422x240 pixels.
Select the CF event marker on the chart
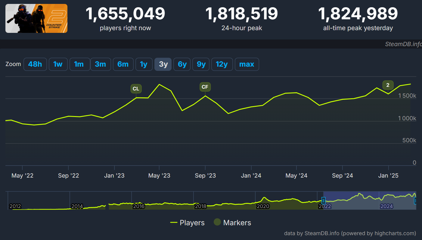click(x=205, y=87)
